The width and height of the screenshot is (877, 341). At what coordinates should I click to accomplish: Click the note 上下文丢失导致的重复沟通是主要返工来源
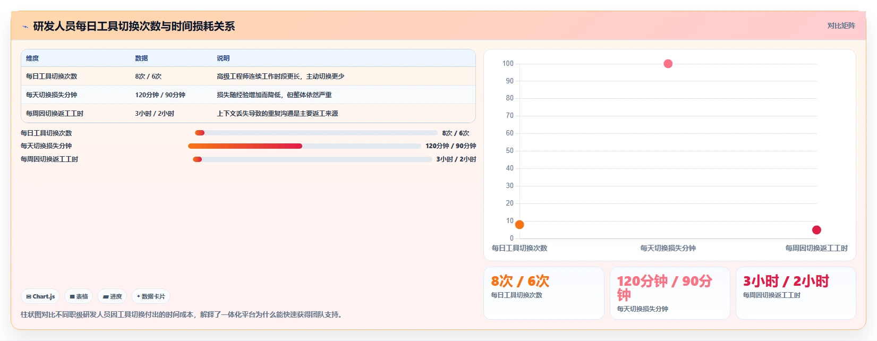(x=277, y=114)
